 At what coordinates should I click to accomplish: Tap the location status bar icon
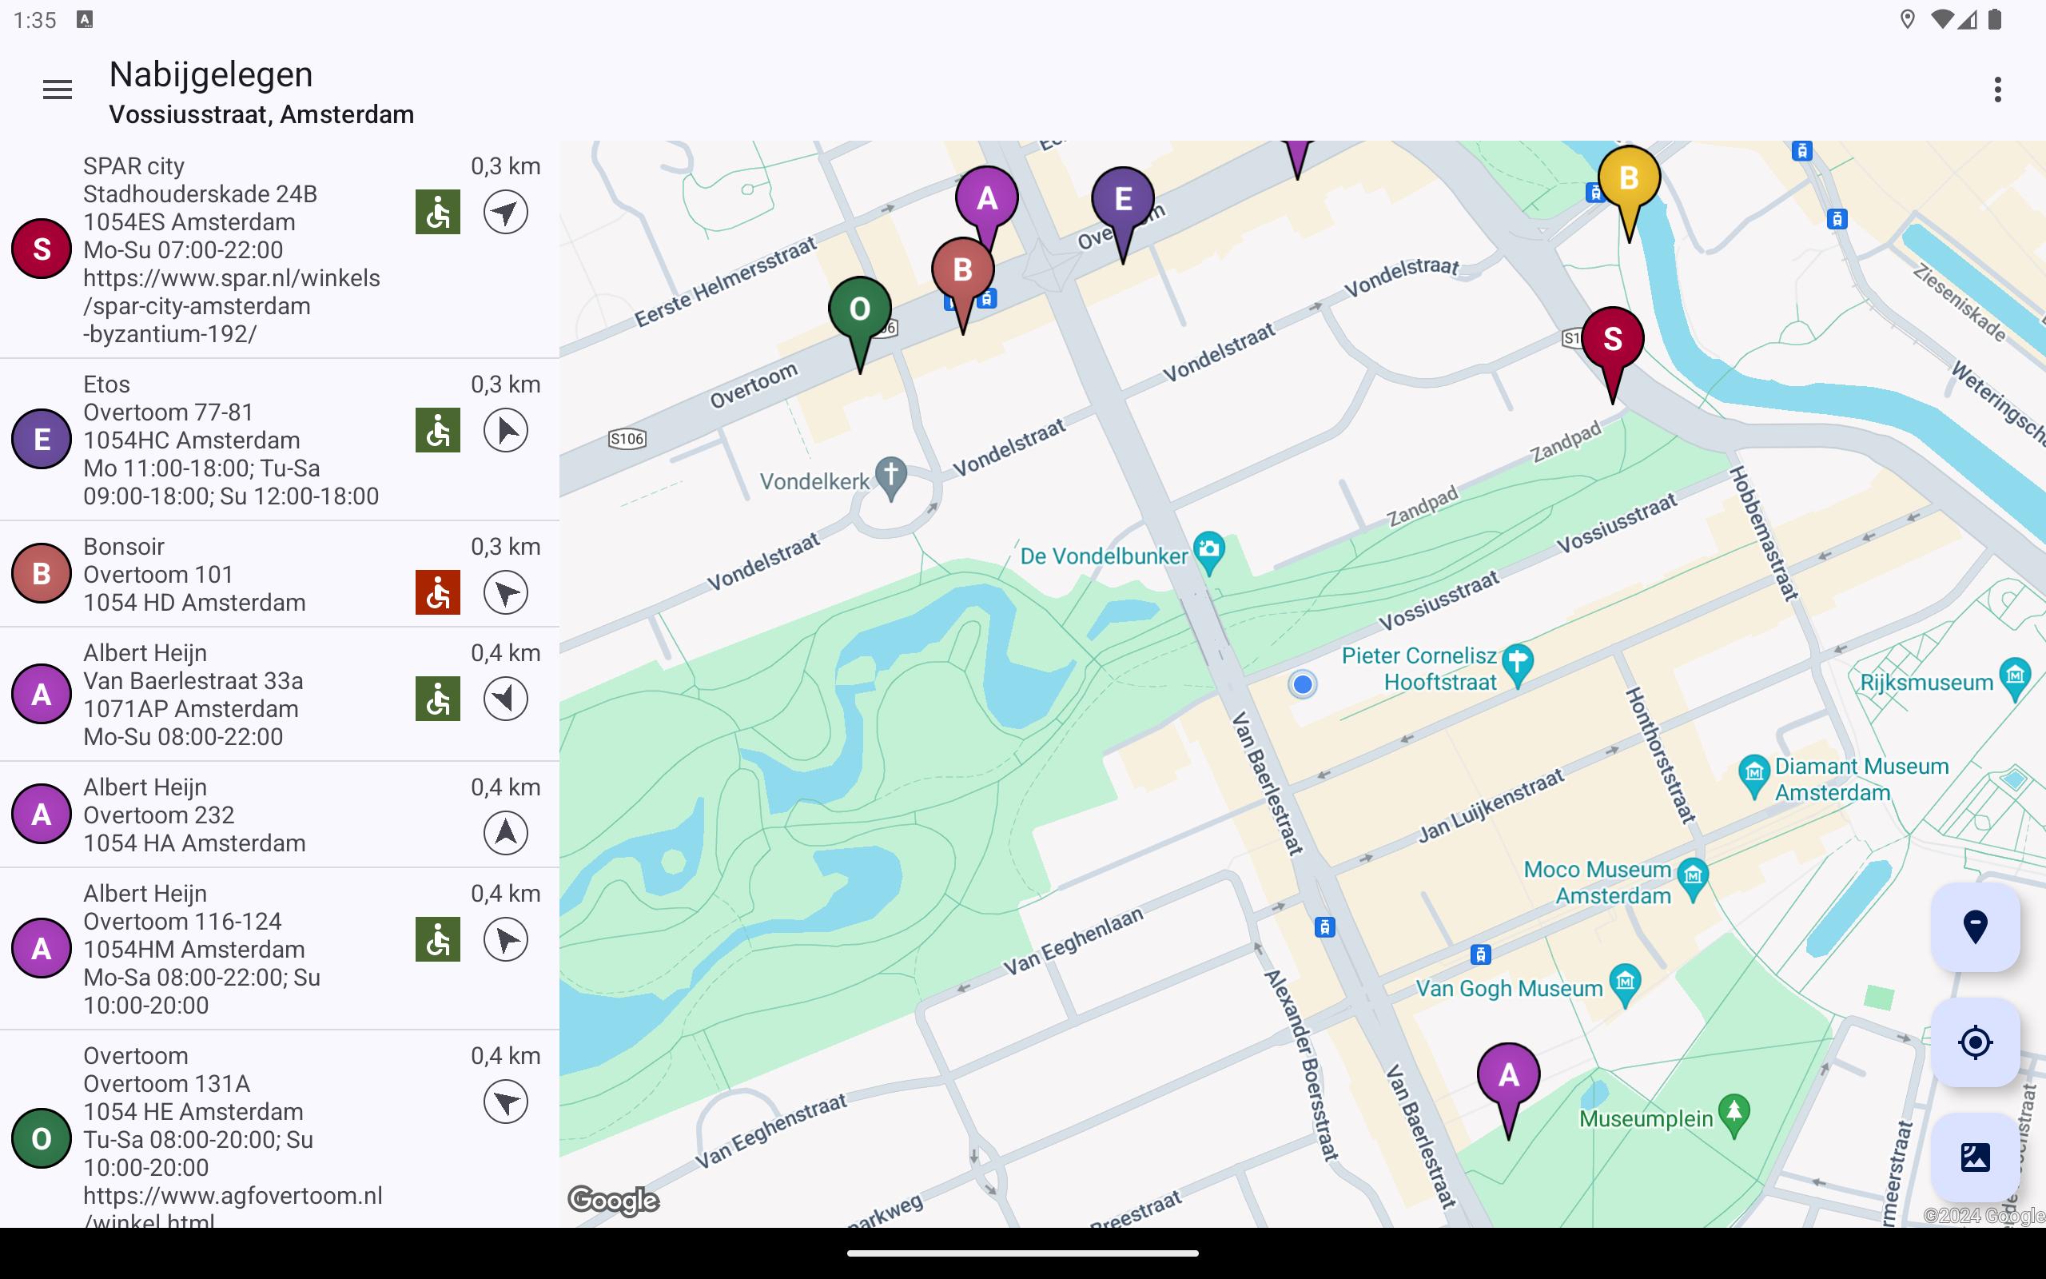point(1908,19)
